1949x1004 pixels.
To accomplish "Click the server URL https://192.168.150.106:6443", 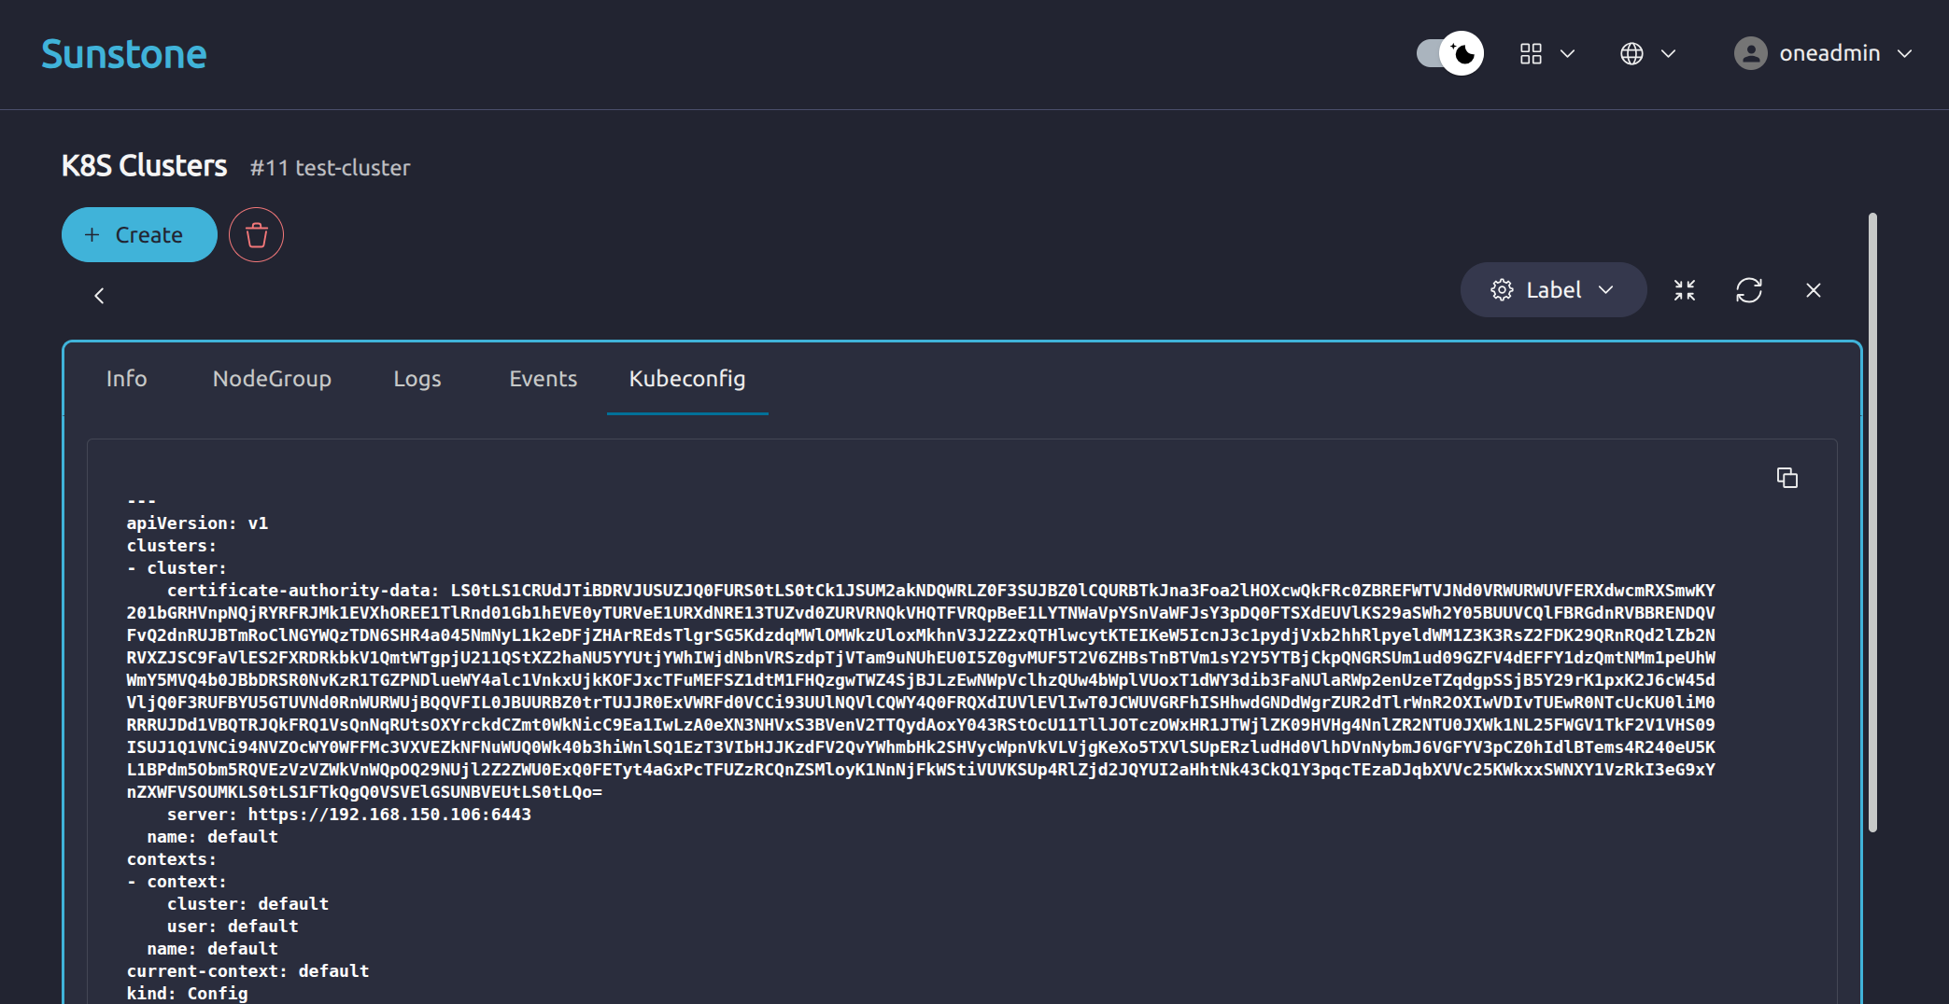I will click(x=389, y=815).
